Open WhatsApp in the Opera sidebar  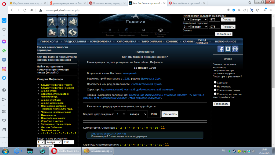point(4,51)
